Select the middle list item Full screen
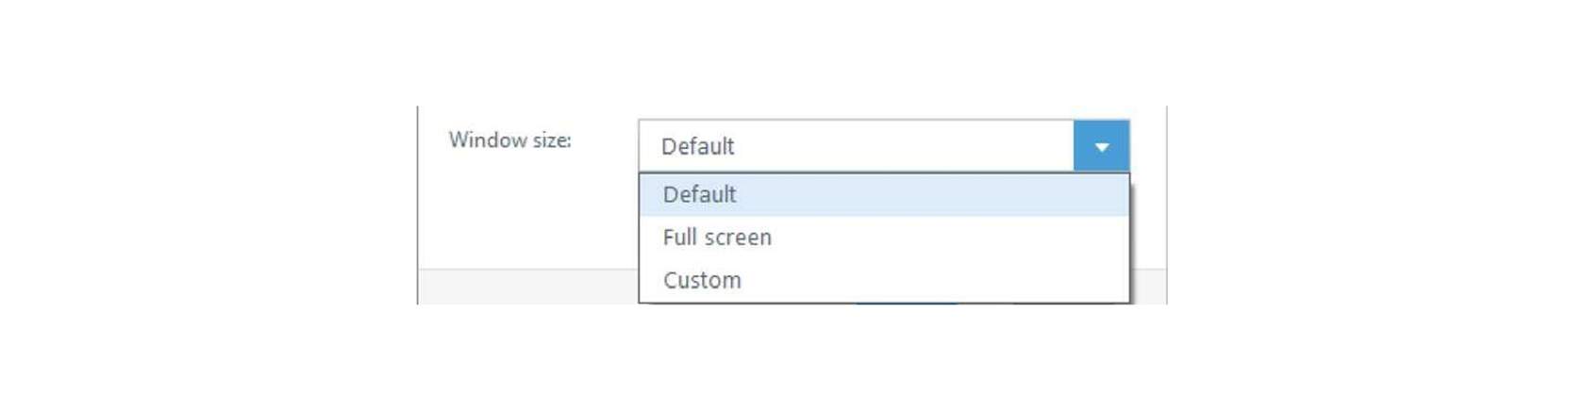The height and width of the screenshot is (411, 1585). click(x=884, y=238)
